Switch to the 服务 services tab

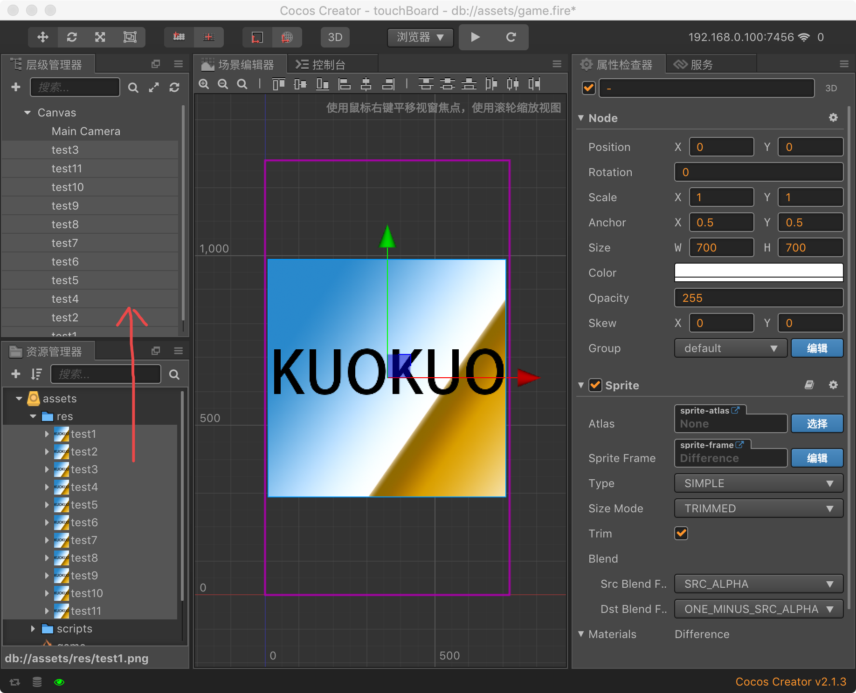tap(694, 65)
